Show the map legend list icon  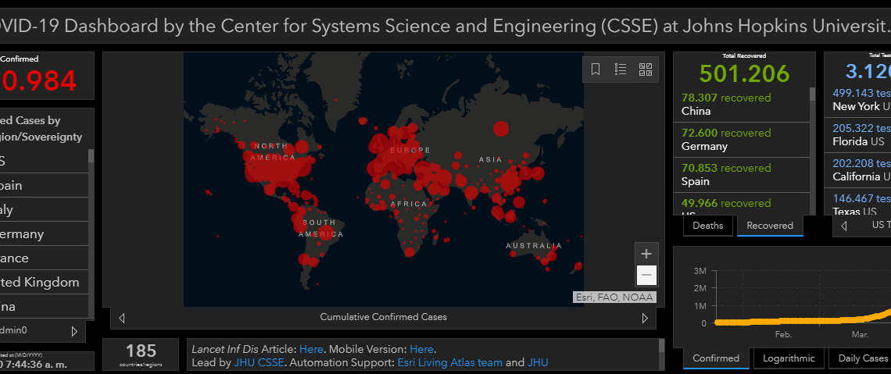pyautogui.click(x=621, y=69)
